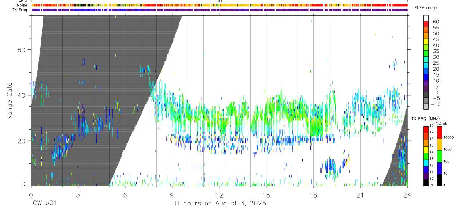Select the white top swatch of ELEV bar
The width and height of the screenshot is (458, 211).
[x=426, y=18]
